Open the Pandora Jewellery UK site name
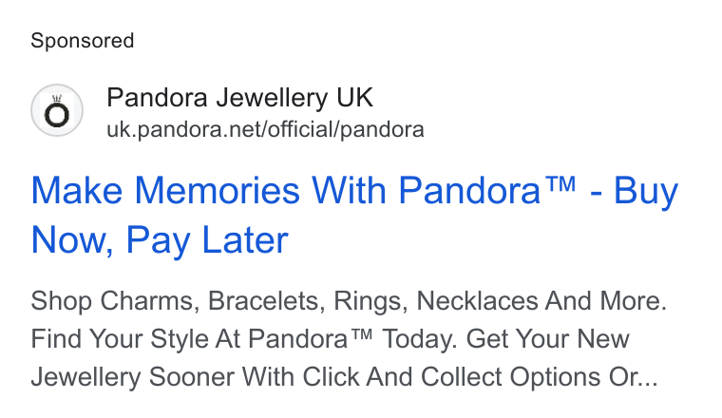722x418 pixels. (x=239, y=98)
